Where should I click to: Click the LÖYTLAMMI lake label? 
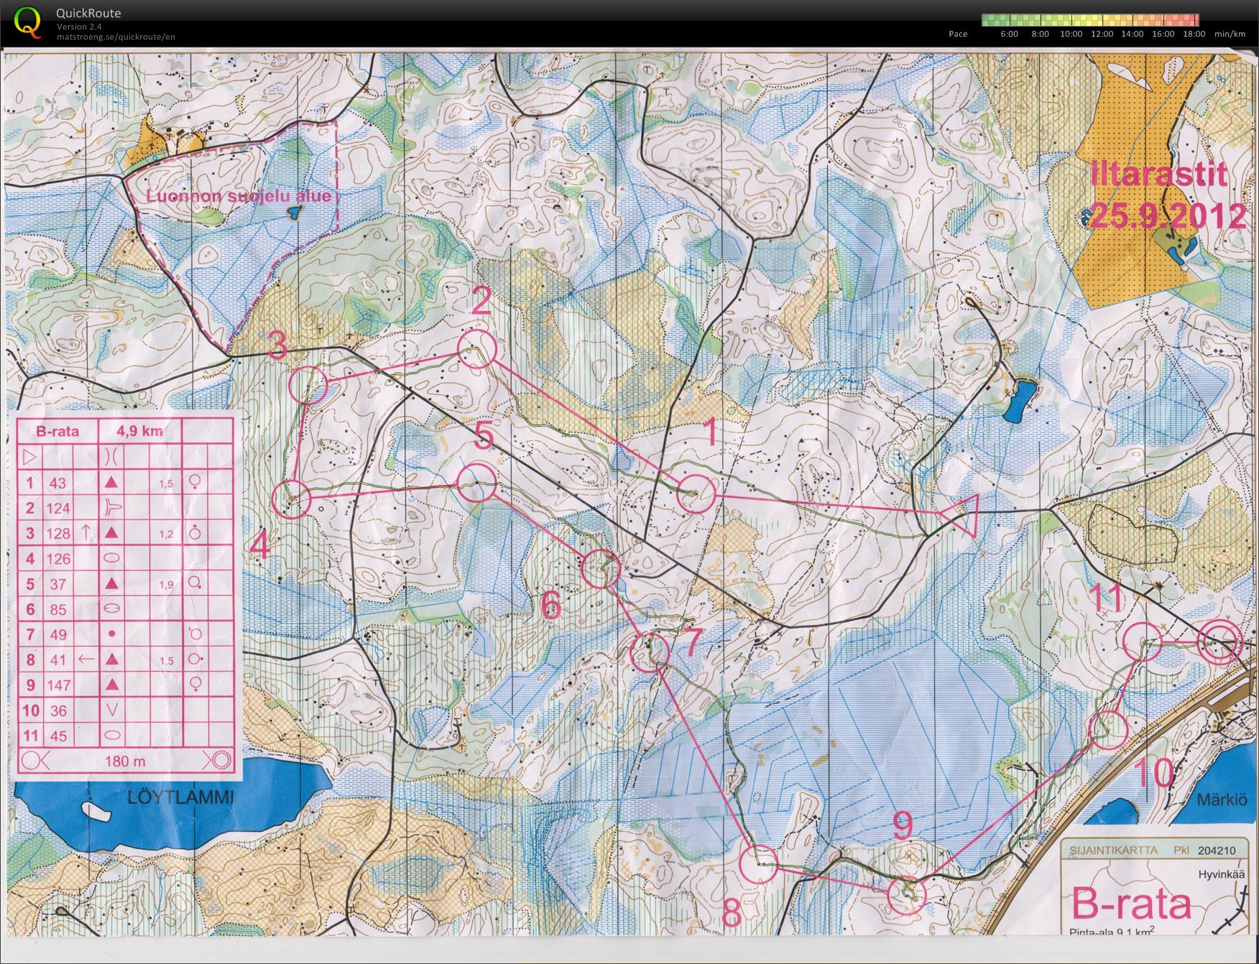[x=181, y=797]
